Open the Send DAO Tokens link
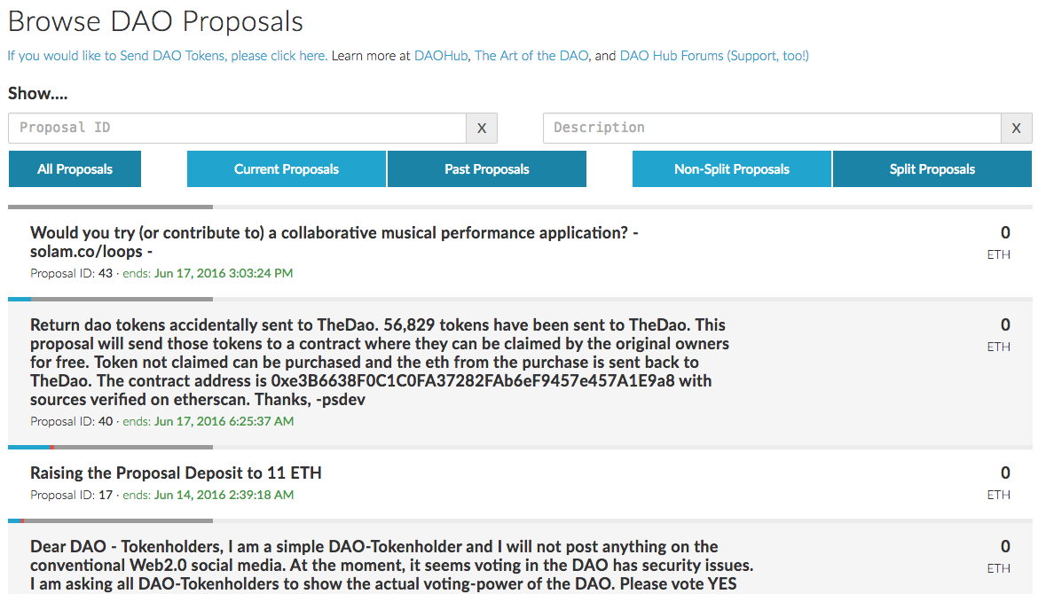The image size is (1046, 594). [166, 56]
